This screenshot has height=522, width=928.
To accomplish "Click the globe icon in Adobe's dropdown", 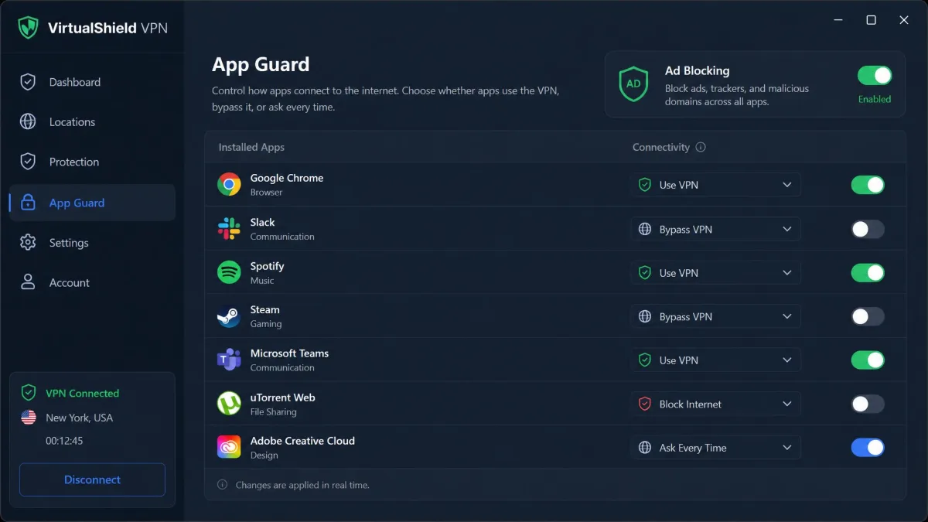I will [x=644, y=448].
